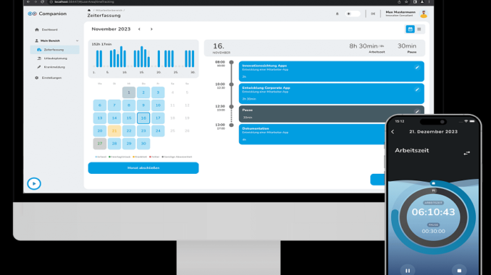Open Max Mustermann profile avatar
491x275 pixels.
424,14
